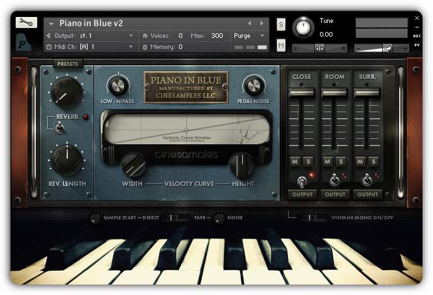
Task: Click the Piano in Blue nameplate
Action: pyautogui.click(x=186, y=87)
